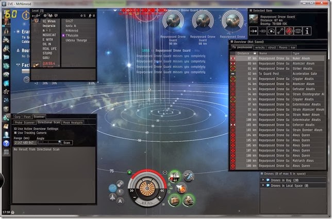The height and width of the screenshot is (219, 332).
Task: Click the ship tactical overlay icon on HUD
Action: coord(112,197)
